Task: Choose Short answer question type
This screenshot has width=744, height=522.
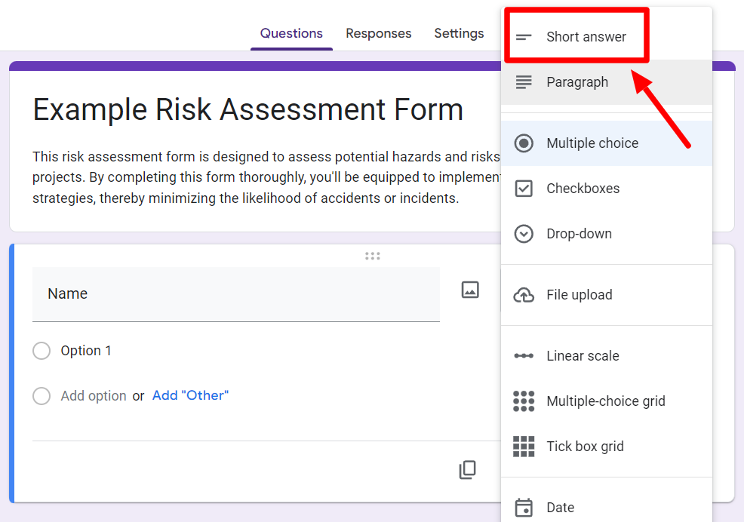Action: (607, 37)
